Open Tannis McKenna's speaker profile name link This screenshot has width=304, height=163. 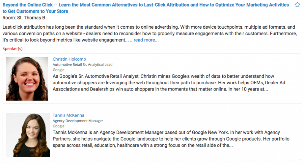(68, 115)
